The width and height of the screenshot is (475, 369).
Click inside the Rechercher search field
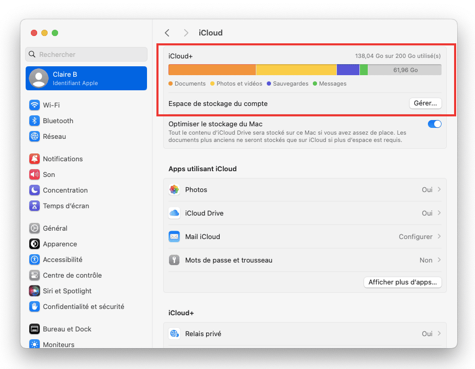pyautogui.click(x=86, y=54)
